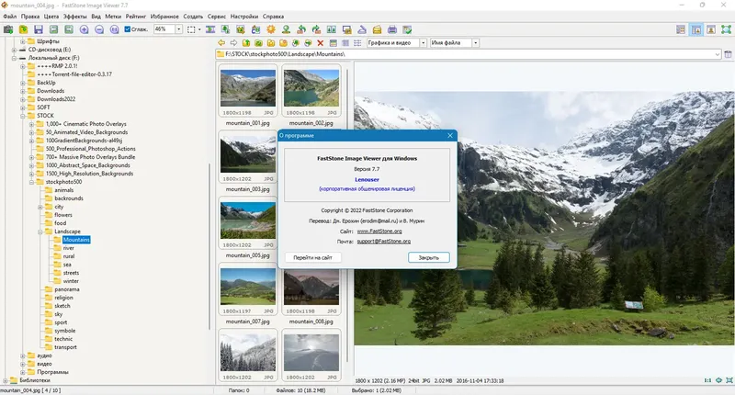Viewport: 735px width, 395px height.
Task: Select the winter folder in tree
Action: click(x=71, y=281)
